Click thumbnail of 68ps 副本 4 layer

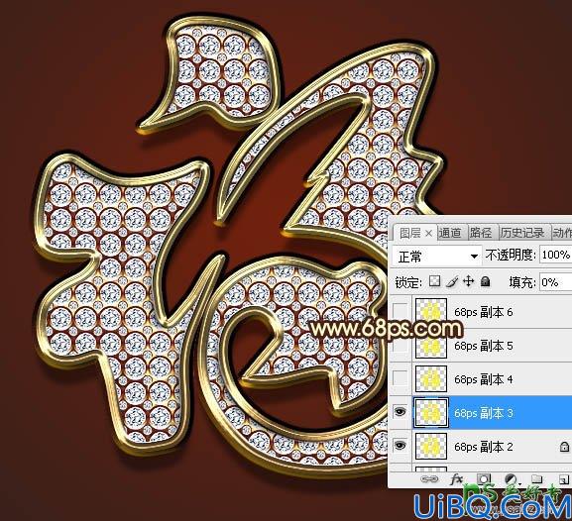tap(431, 379)
